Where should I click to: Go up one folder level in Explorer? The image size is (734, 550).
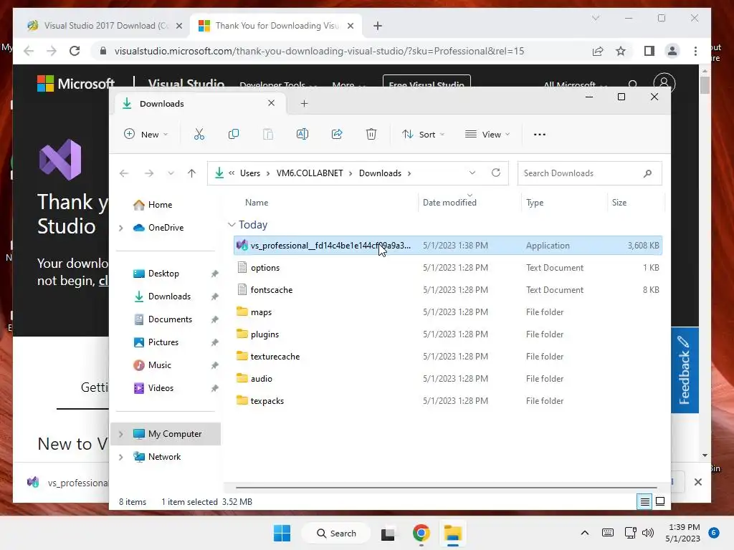(x=191, y=173)
